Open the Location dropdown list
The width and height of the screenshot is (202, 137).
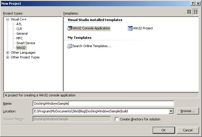click(171, 111)
